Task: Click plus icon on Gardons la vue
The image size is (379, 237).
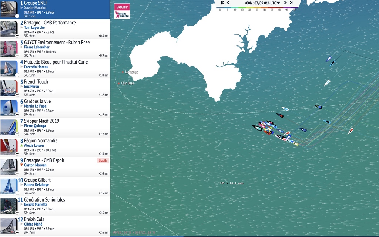Action: 17,114
